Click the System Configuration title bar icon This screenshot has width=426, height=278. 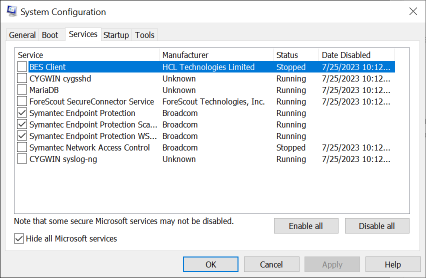pos(12,11)
